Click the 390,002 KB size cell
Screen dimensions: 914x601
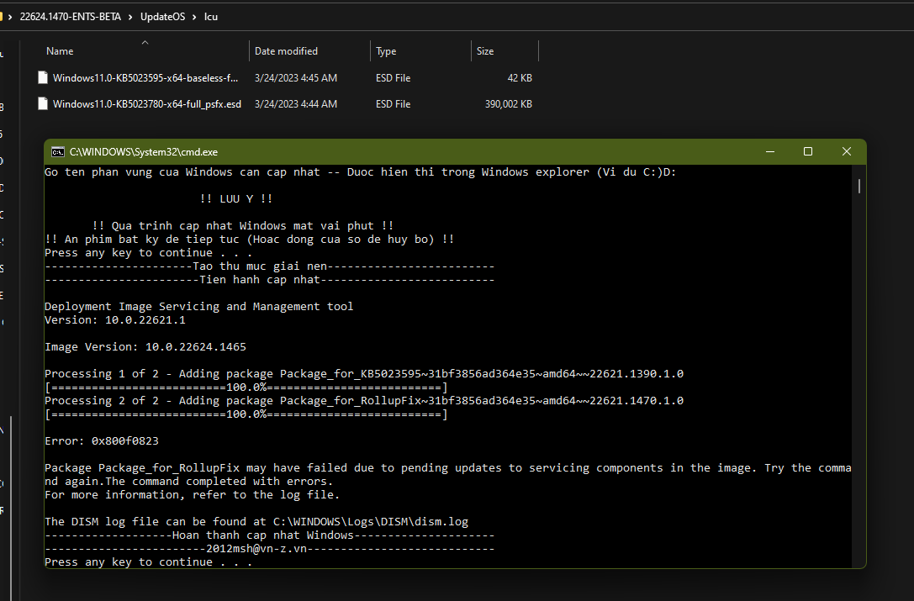point(509,103)
